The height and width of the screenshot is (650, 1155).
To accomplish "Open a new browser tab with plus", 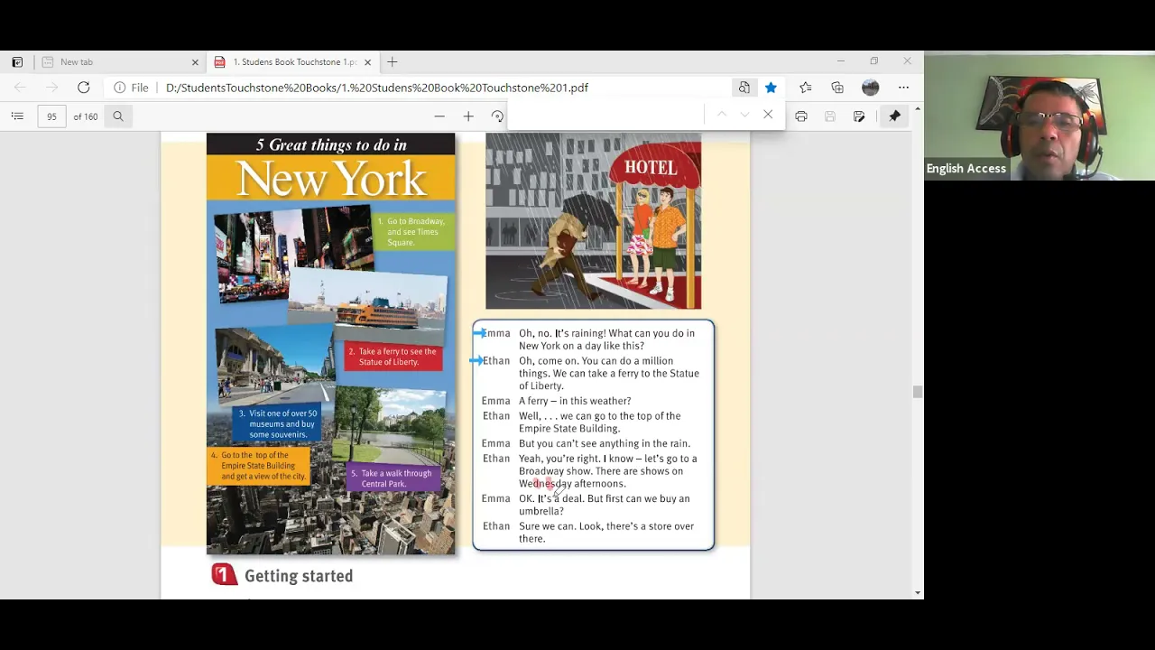I will point(392,62).
